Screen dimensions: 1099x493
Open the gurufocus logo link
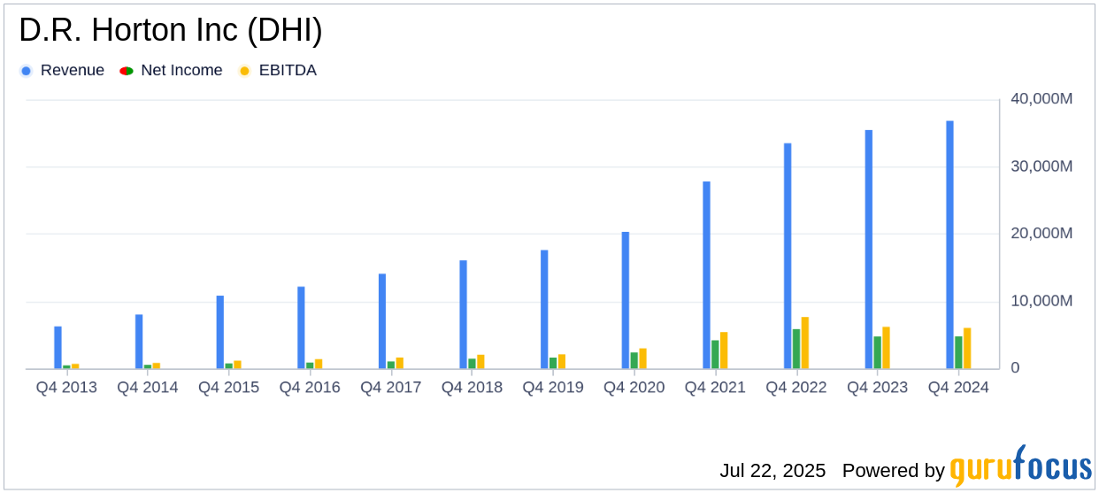pyautogui.click(x=1020, y=466)
